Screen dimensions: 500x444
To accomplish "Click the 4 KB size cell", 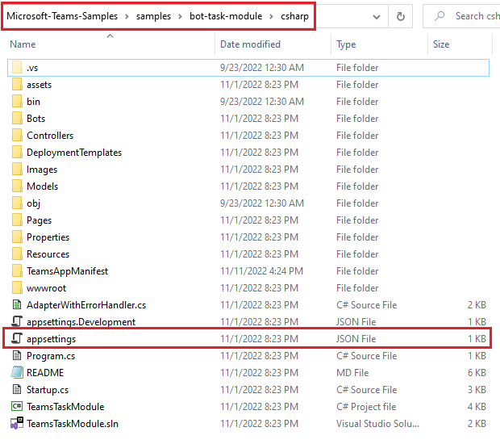I will coord(477,407).
